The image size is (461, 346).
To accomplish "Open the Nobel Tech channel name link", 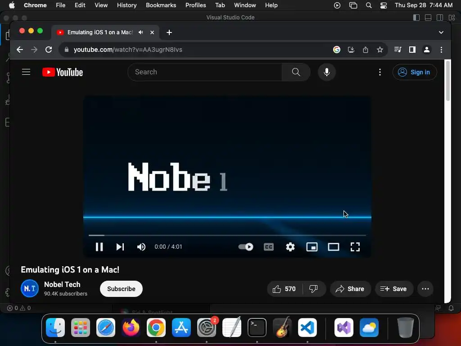I will point(62,285).
